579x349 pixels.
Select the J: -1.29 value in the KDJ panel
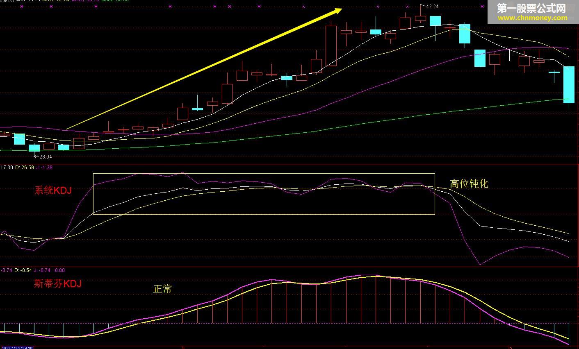click(44, 167)
